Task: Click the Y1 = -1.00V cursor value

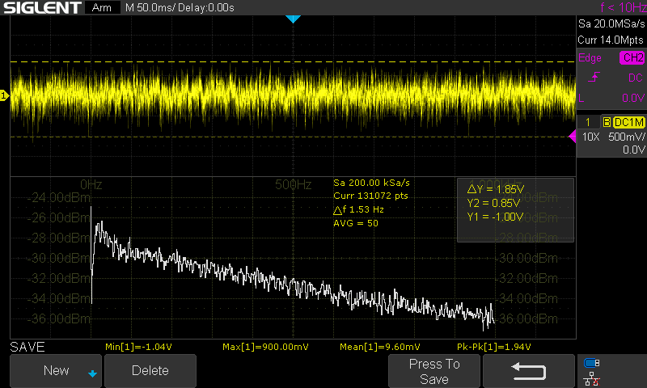Action: tap(495, 217)
